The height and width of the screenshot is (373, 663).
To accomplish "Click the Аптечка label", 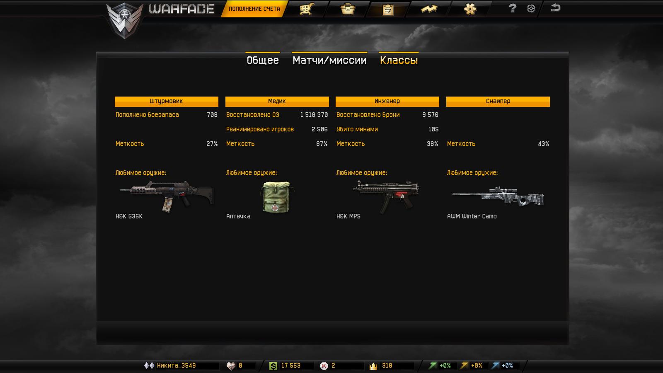I will (x=238, y=216).
